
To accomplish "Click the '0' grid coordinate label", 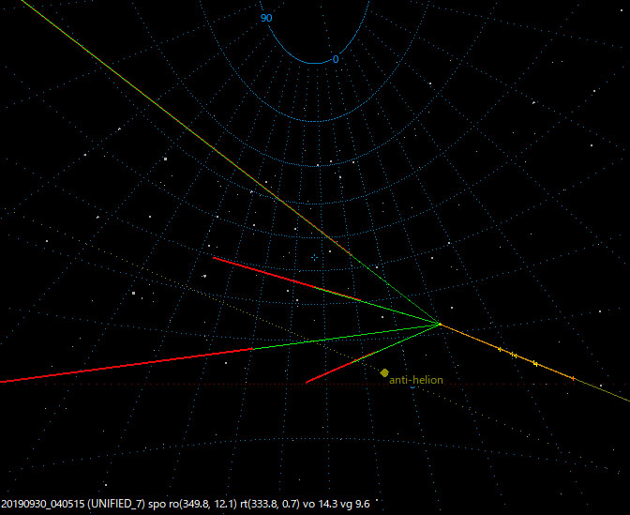I will coord(336,59).
